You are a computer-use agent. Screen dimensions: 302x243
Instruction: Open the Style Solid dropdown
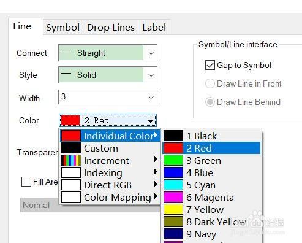[x=108, y=75]
